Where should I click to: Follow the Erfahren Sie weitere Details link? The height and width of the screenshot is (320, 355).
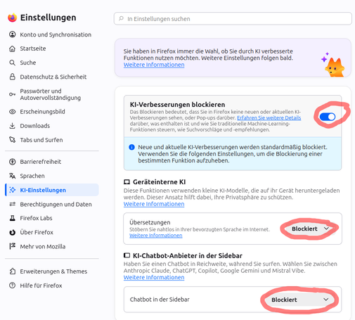coord(269,117)
